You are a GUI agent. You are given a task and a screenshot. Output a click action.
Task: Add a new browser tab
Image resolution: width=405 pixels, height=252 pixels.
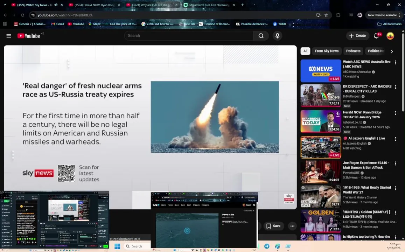click(x=242, y=5)
